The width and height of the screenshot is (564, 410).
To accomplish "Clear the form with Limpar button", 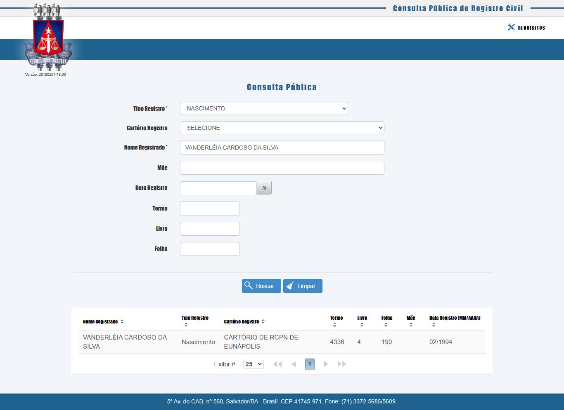I will point(303,286).
